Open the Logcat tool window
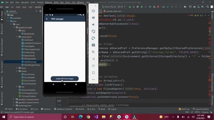 coord(112,109)
